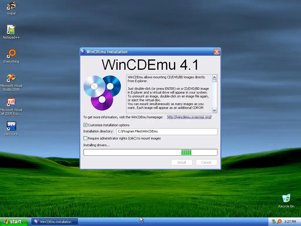Image resolution: width=301 pixels, height=226 pixels.
Task: Click the Installing drivers progress bar
Action: pos(150,152)
